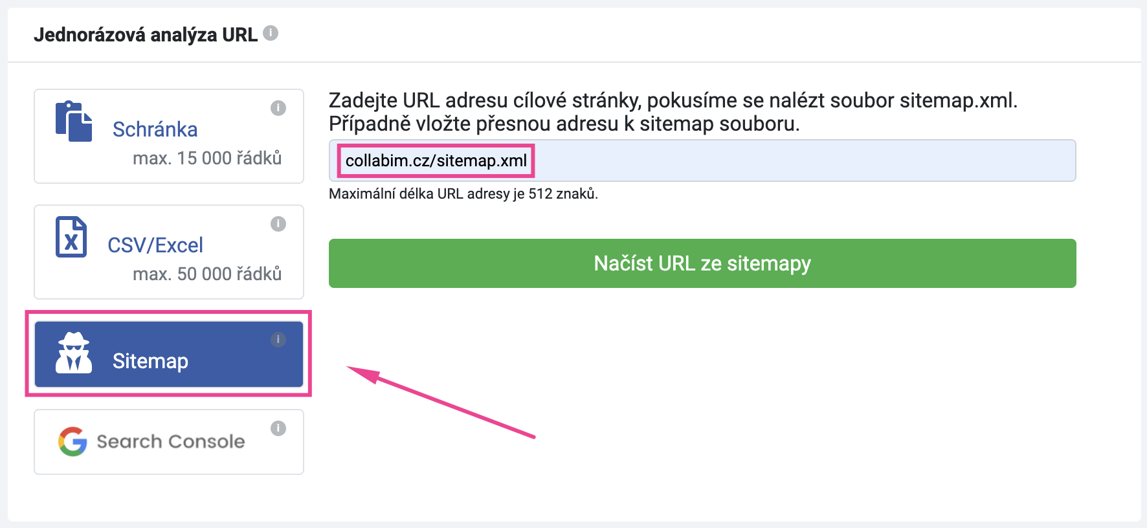Click the collabim.cz/sitemap.xml text
The width and height of the screenshot is (1147, 528).
coord(436,160)
